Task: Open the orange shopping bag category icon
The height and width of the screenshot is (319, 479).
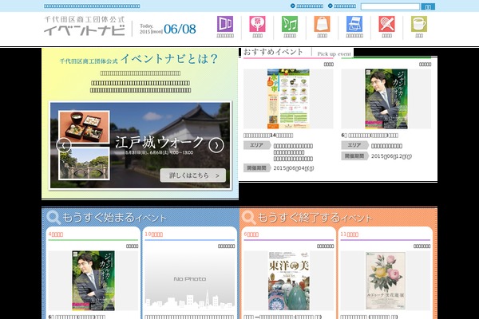Action: coord(322,24)
